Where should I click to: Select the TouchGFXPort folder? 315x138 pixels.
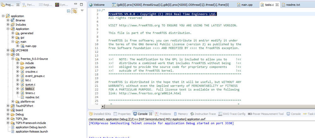pos(24,106)
